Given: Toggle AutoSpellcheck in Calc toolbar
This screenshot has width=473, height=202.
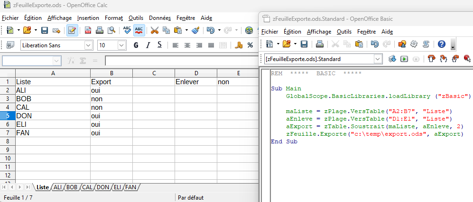Looking at the screenshot, I should click(139, 30).
